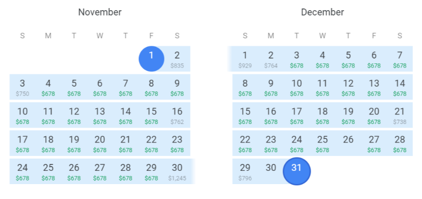This screenshot has height=199, width=422.
Task: Choose November 28 date
Action: (x=126, y=171)
